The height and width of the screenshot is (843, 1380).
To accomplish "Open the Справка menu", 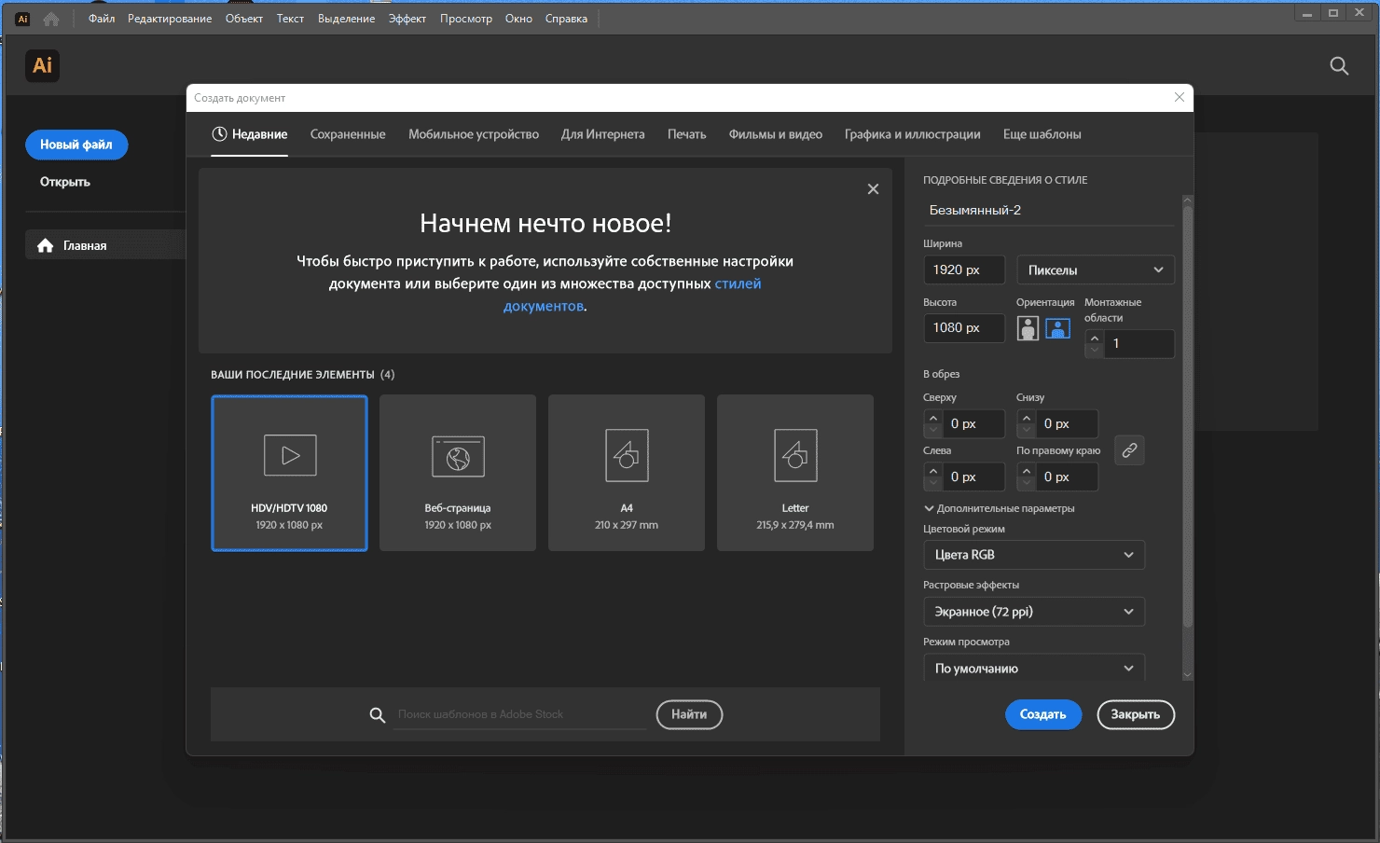I will (x=566, y=19).
